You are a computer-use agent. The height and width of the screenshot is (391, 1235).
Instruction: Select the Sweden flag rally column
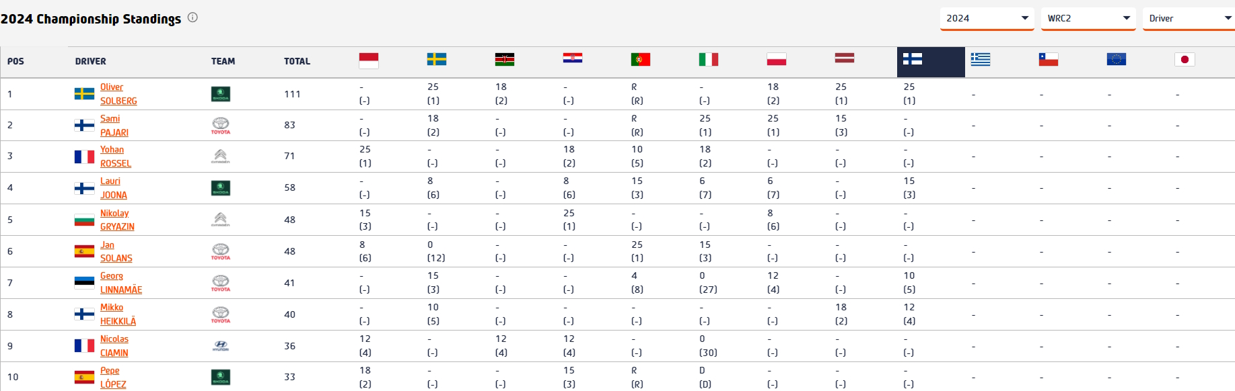point(436,60)
